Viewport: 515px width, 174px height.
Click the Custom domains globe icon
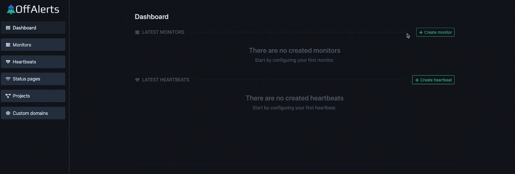pyautogui.click(x=8, y=113)
